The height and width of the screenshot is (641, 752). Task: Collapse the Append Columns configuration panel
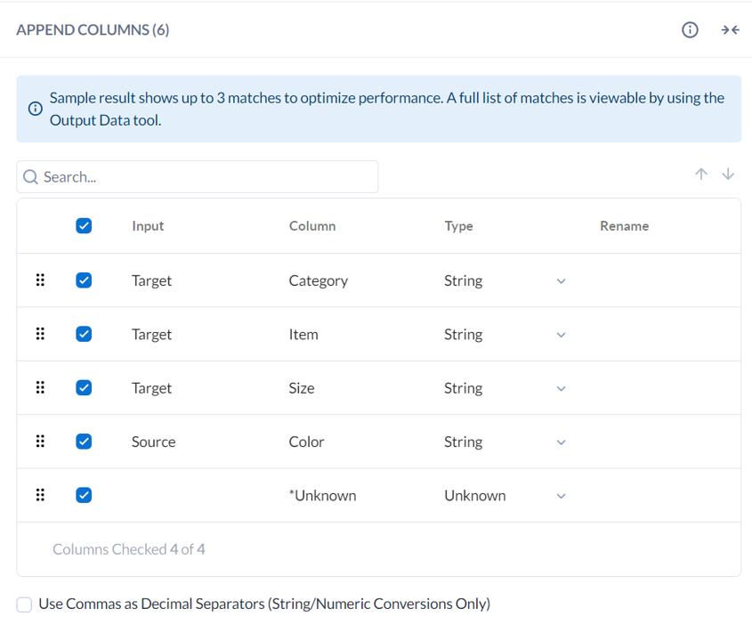(730, 29)
